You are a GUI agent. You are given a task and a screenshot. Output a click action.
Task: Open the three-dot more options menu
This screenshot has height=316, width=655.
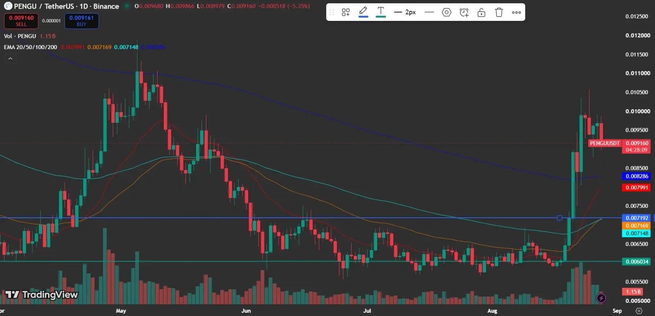point(516,12)
